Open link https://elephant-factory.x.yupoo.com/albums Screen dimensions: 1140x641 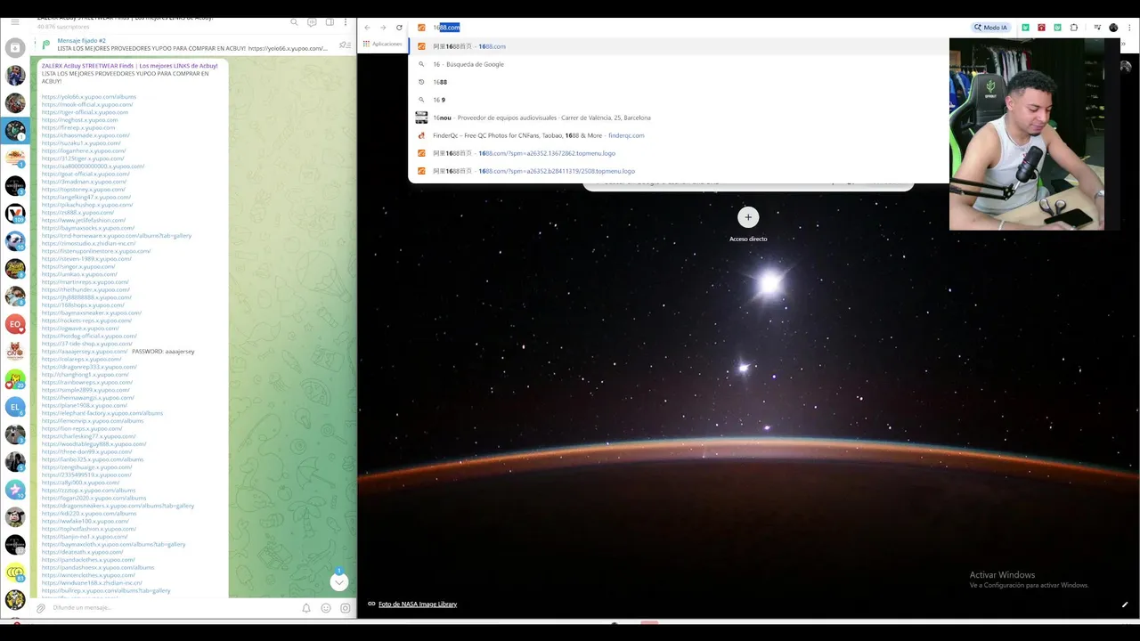(x=102, y=413)
